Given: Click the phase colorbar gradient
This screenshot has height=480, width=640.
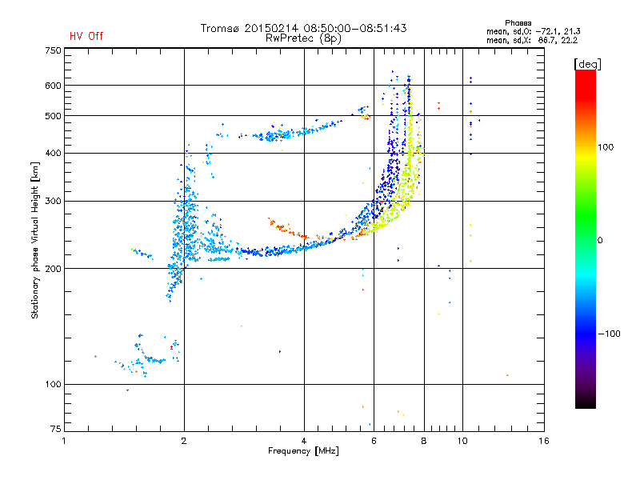Looking at the screenshot, I should click(586, 238).
